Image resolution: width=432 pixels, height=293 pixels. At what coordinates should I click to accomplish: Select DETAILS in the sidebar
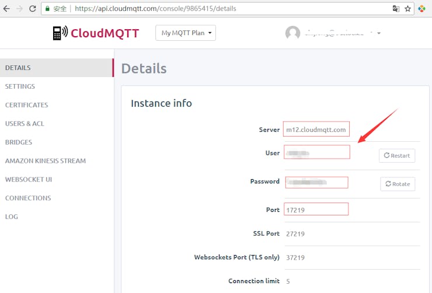point(57,68)
